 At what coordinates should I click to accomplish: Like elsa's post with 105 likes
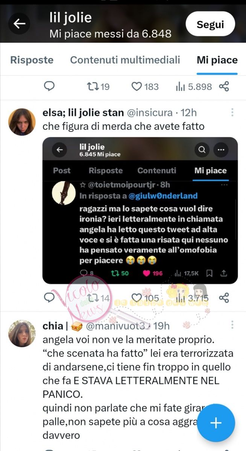145,298
